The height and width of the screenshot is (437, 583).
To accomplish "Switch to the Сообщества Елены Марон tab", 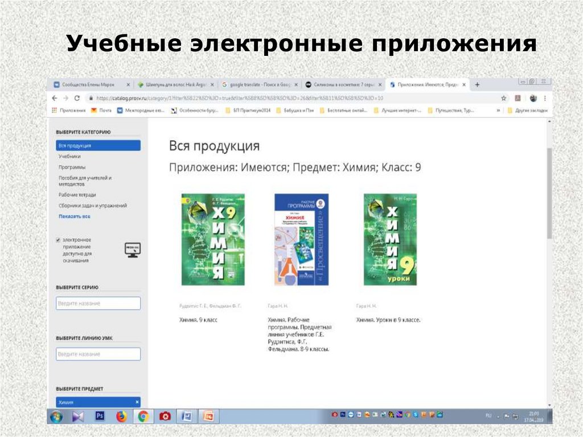I will 88,84.
